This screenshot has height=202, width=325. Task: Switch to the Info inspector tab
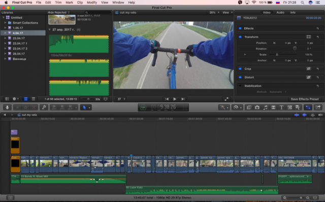292,13
